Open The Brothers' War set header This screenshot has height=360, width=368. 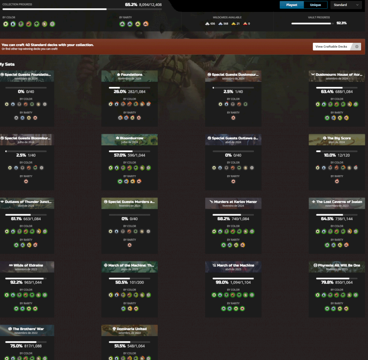coord(27,330)
